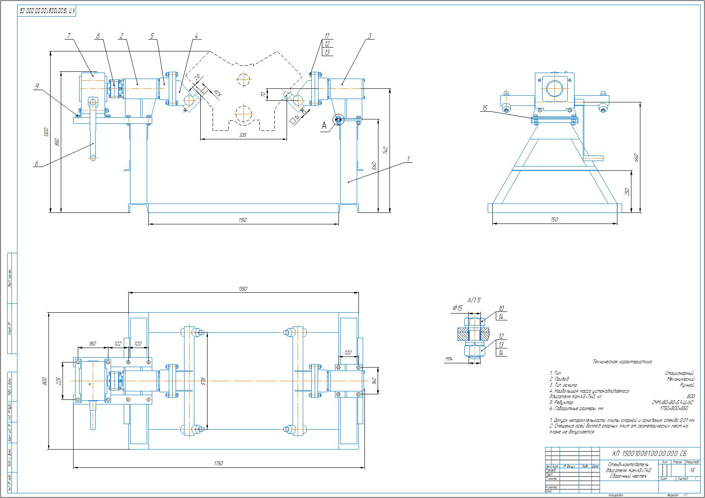The height and width of the screenshot is (498, 705).
Task: Click the 1150 dimension on front view
Action: point(242,220)
